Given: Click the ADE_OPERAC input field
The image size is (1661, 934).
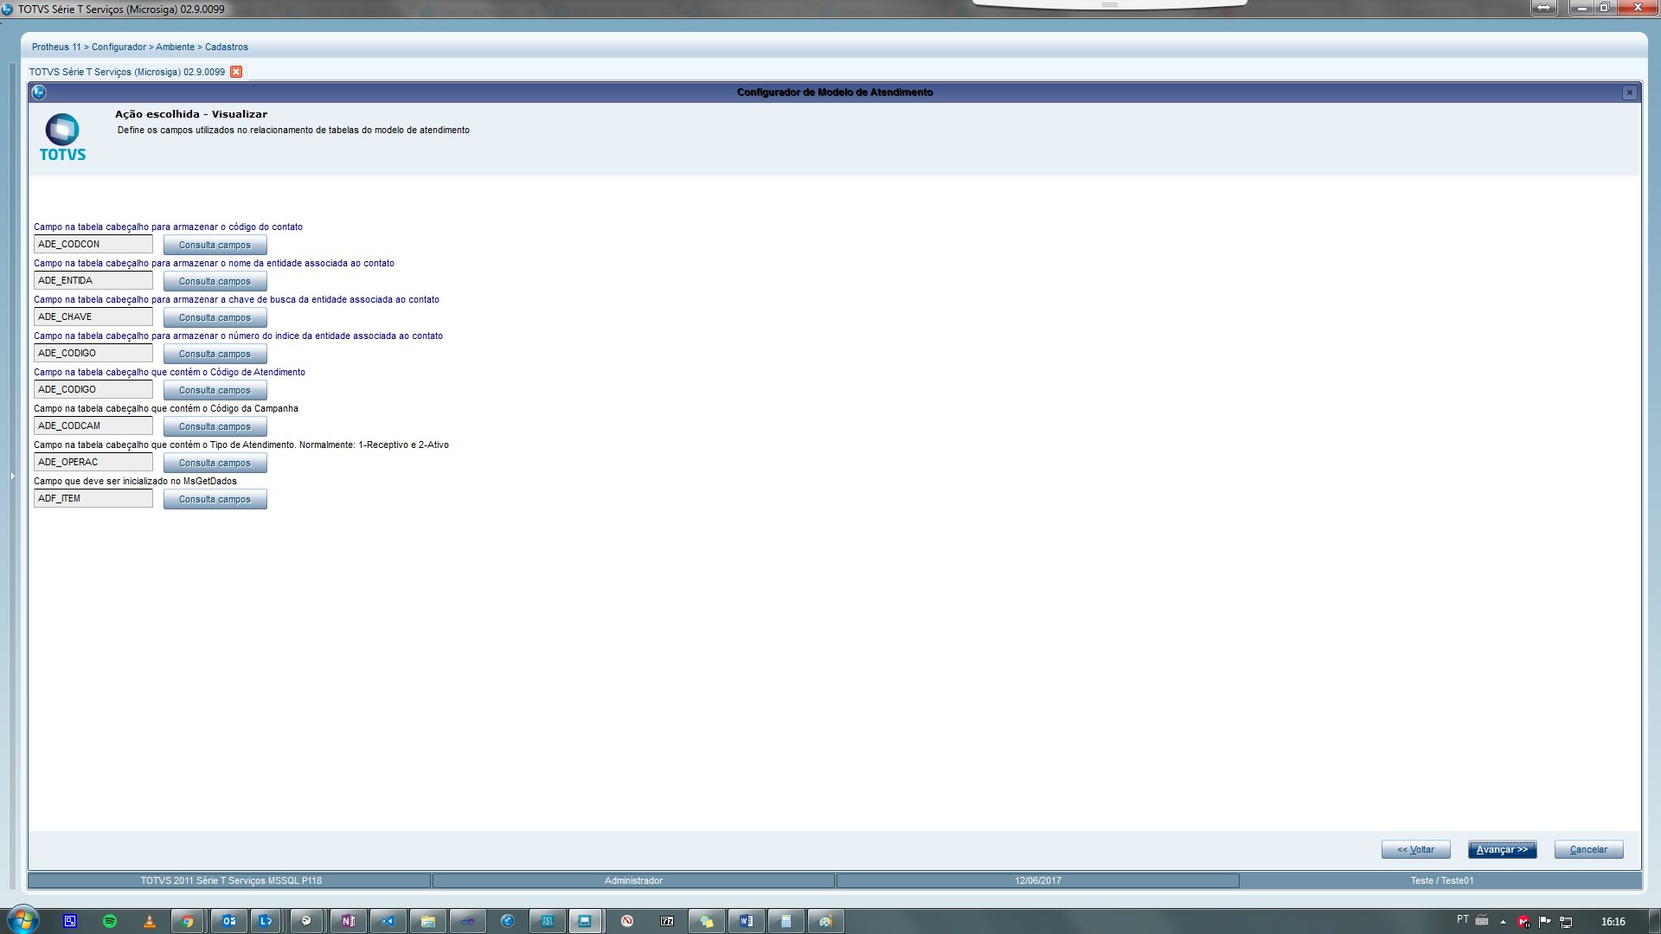Looking at the screenshot, I should point(93,462).
